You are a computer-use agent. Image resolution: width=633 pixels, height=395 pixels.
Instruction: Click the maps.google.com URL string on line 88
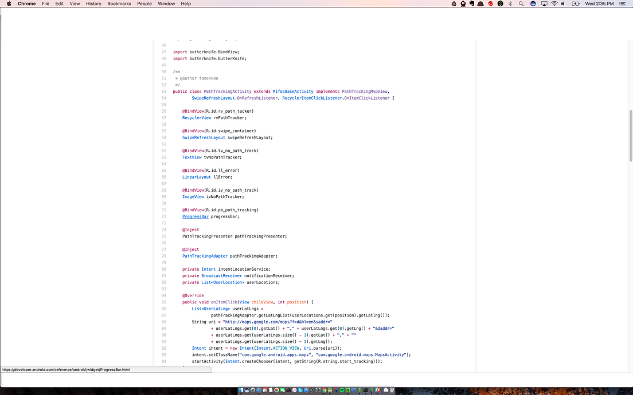(278, 322)
